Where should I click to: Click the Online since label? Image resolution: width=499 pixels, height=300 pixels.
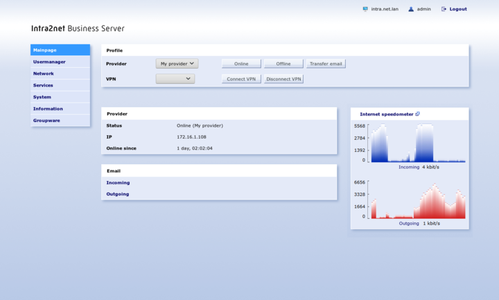coord(121,148)
